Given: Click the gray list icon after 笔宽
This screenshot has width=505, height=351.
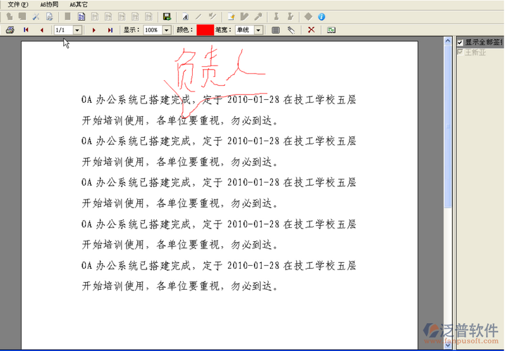Looking at the screenshot, I should [276, 30].
